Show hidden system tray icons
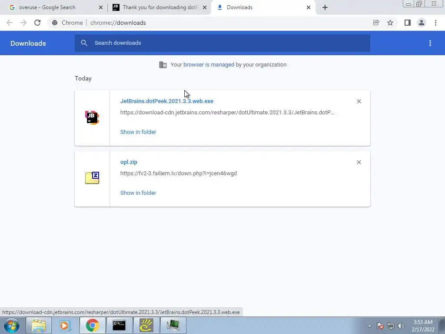445x334 pixels. [x=369, y=326]
